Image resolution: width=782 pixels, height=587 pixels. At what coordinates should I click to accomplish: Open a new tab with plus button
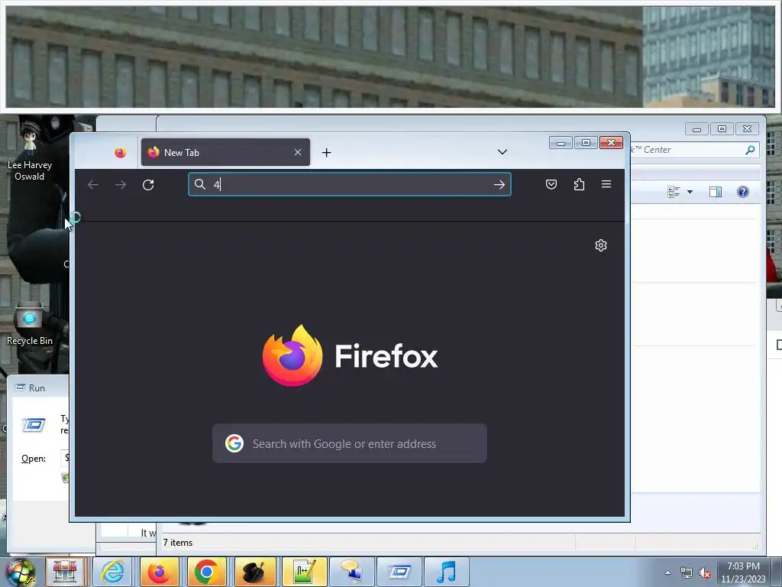click(x=326, y=152)
